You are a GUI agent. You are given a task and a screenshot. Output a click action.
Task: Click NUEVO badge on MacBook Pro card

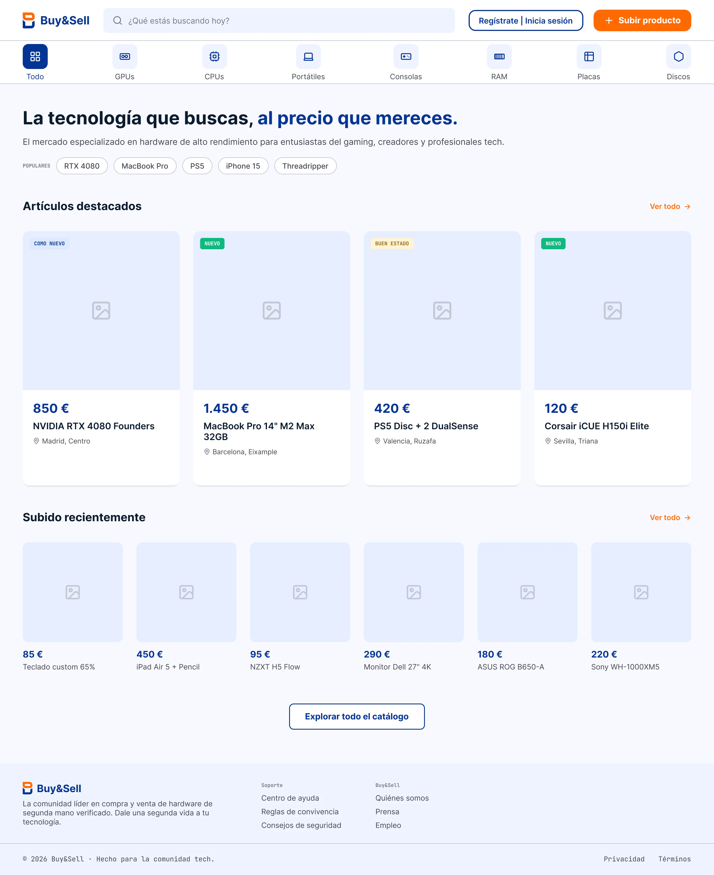point(212,243)
